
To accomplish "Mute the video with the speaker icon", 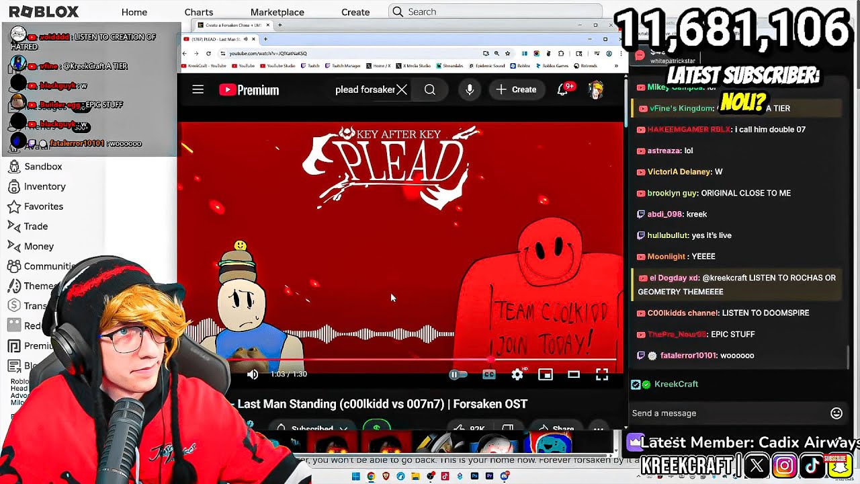I will point(253,374).
